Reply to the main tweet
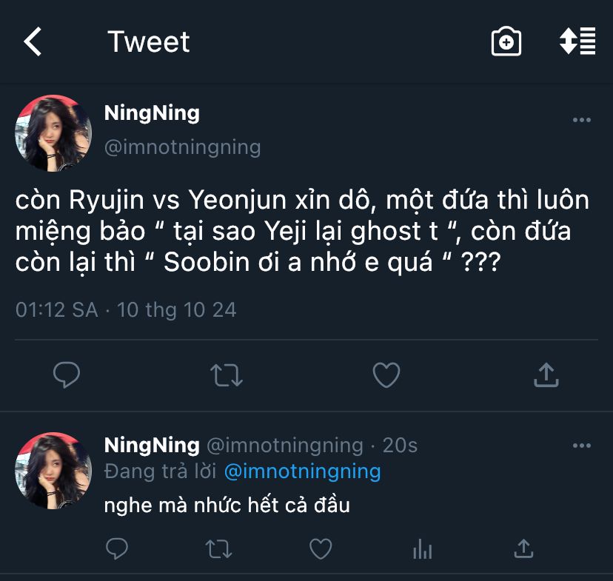 (x=67, y=375)
